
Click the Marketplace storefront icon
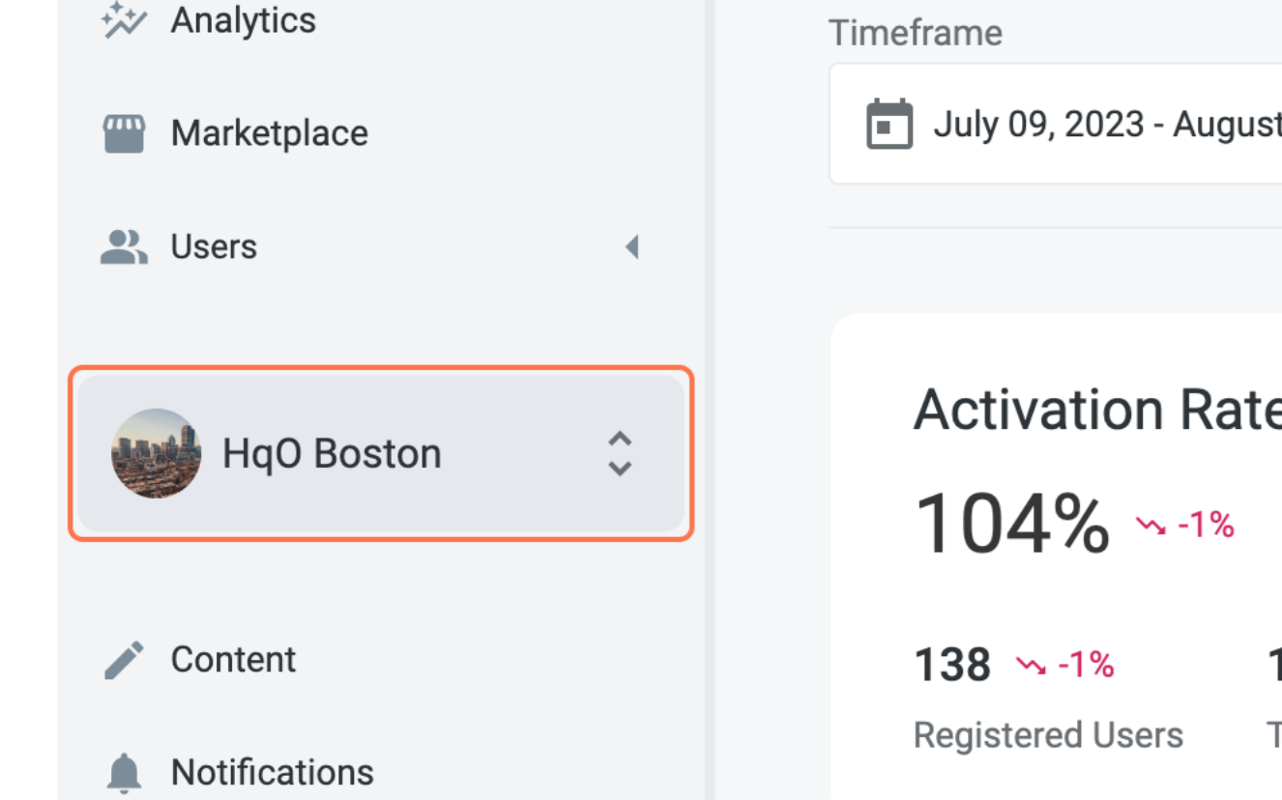(x=124, y=133)
